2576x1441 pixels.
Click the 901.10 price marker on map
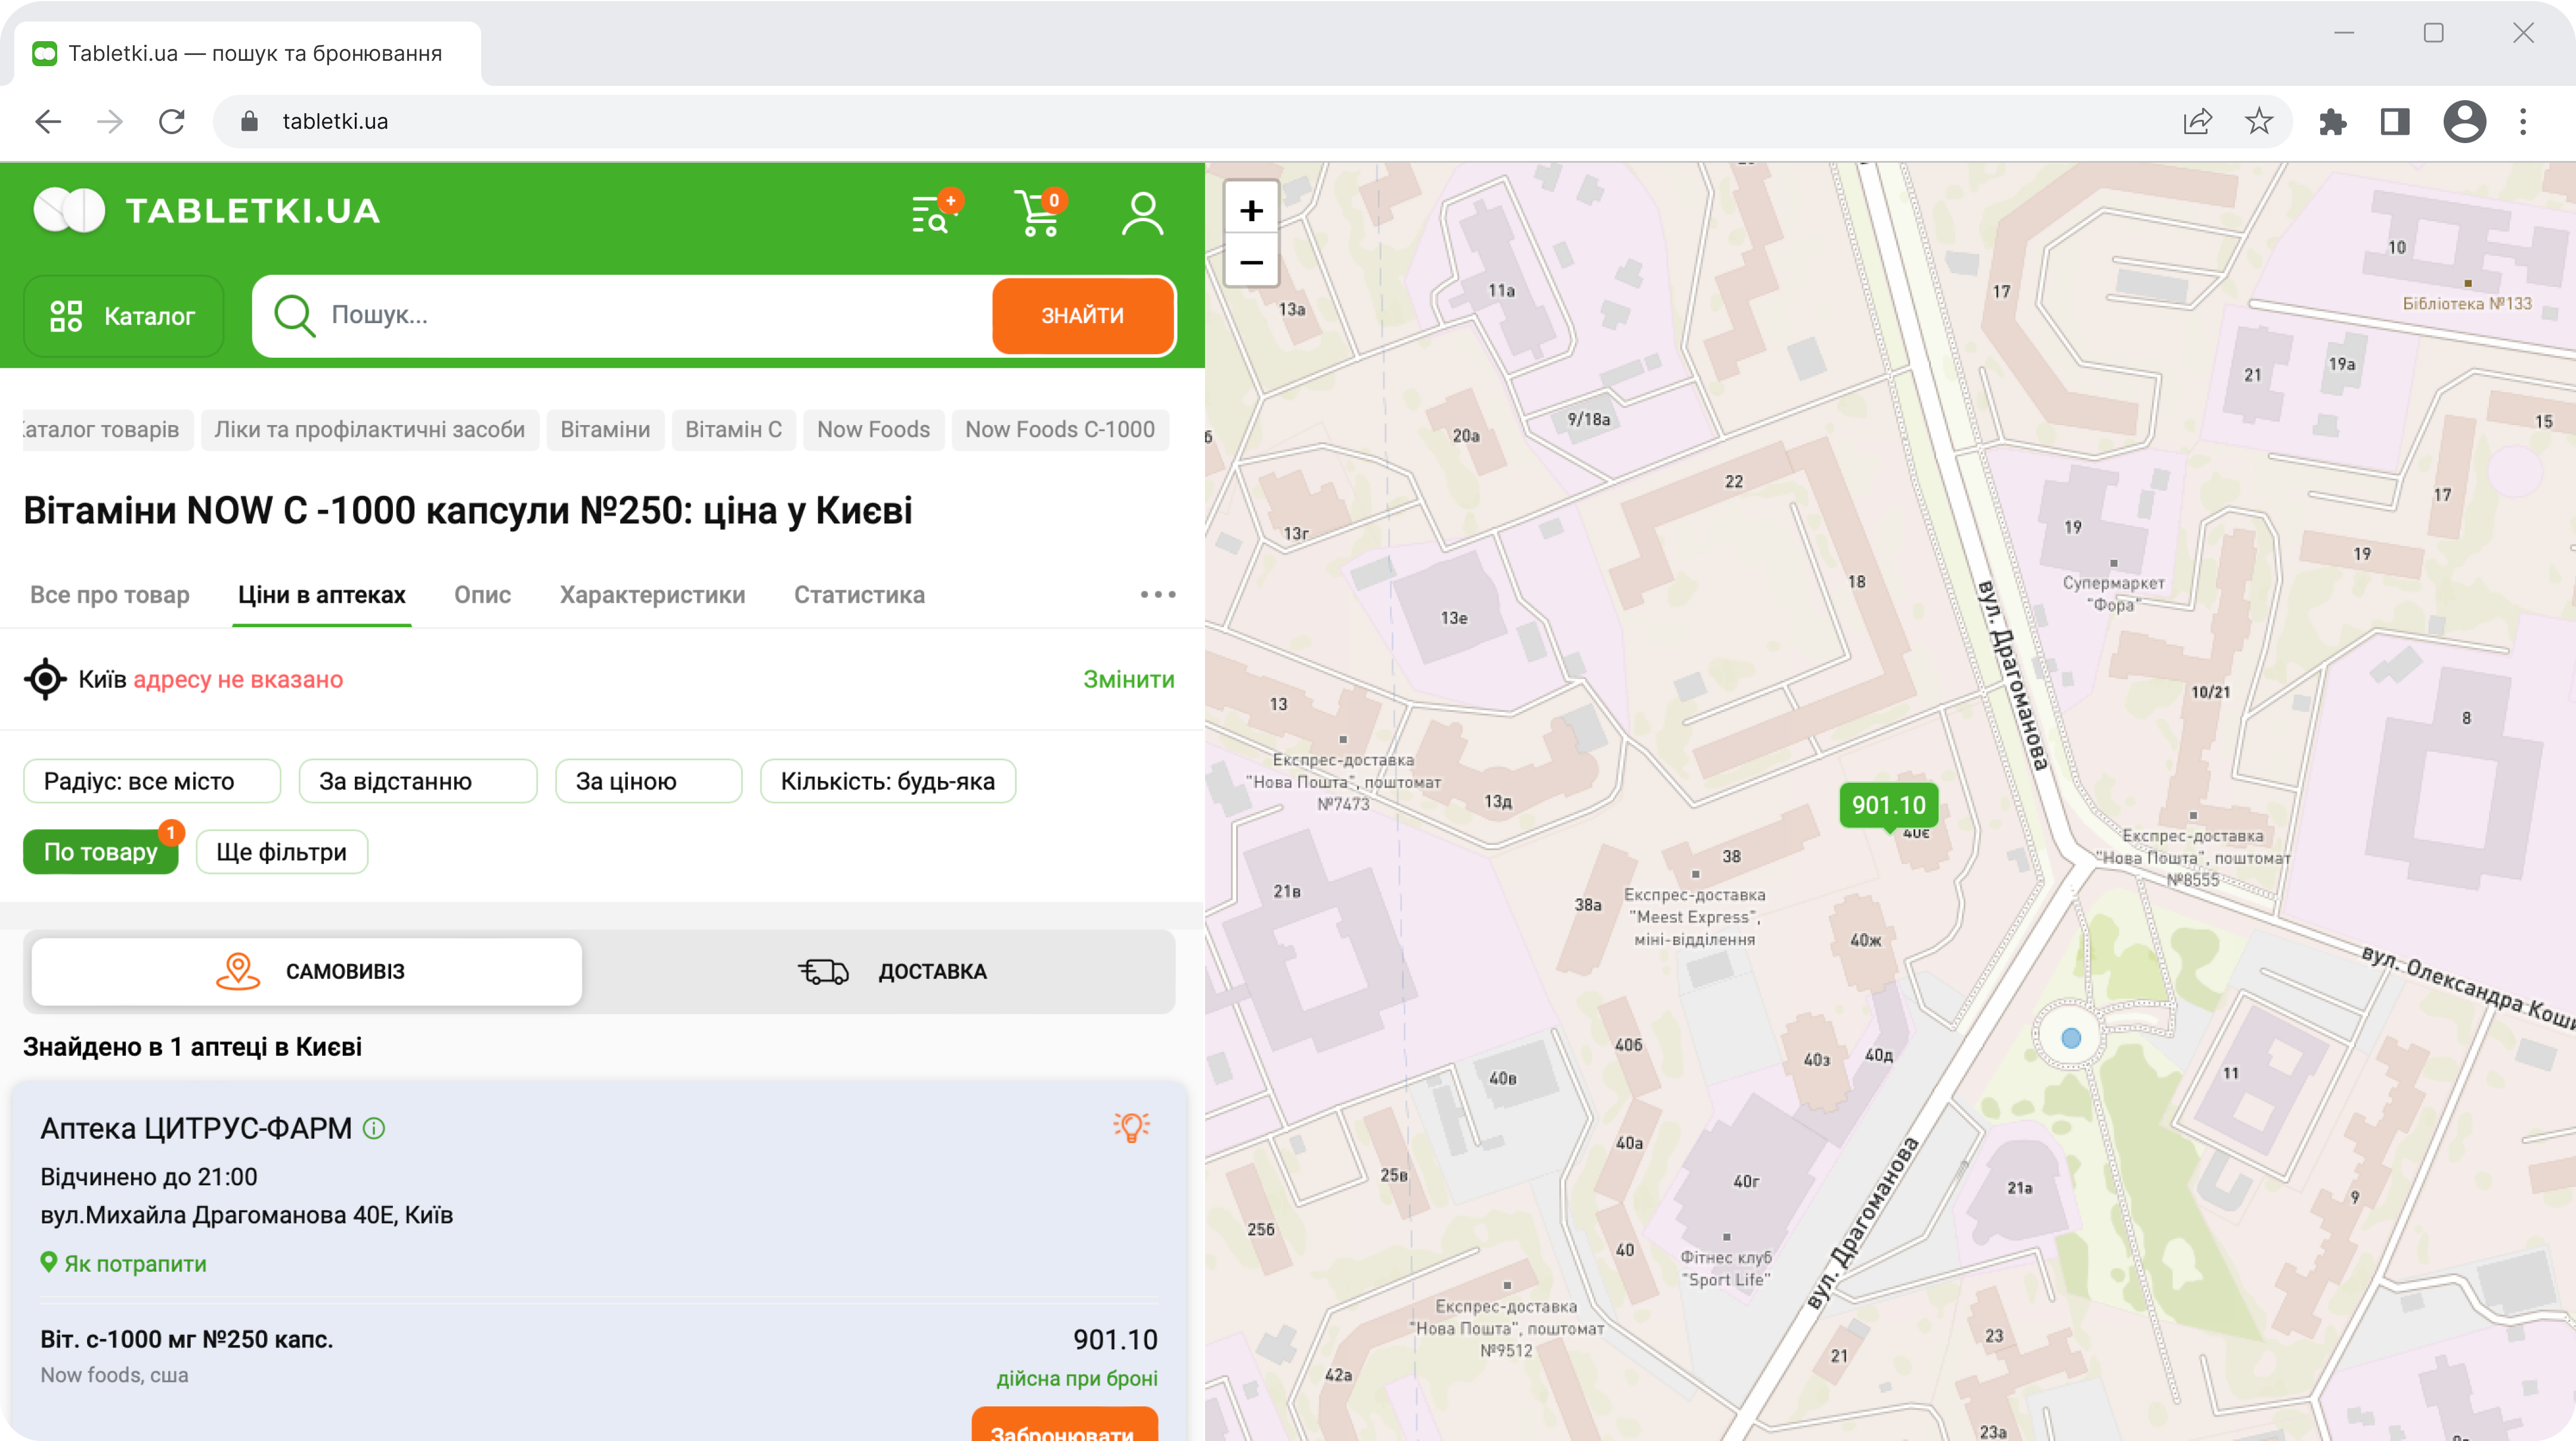click(x=1888, y=805)
